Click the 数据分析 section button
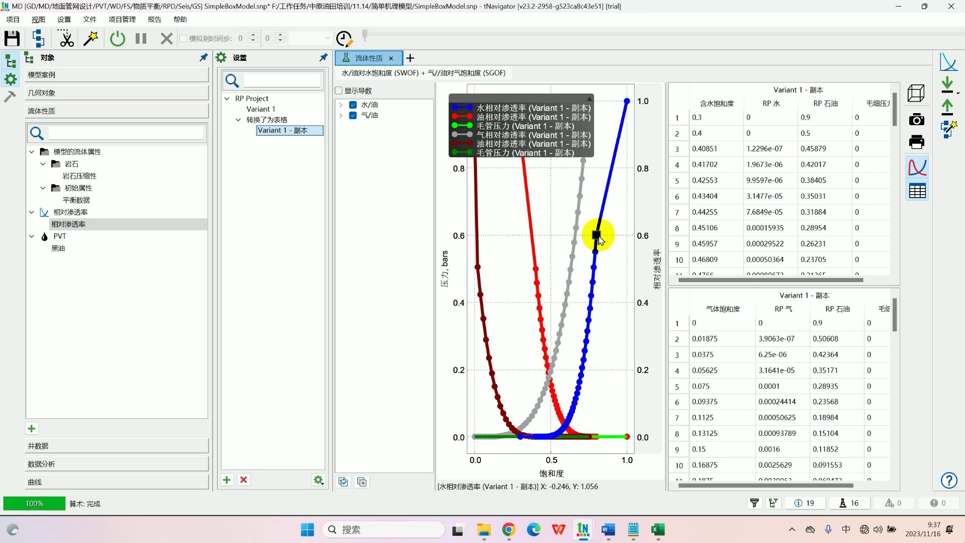The width and height of the screenshot is (965, 543). click(117, 464)
